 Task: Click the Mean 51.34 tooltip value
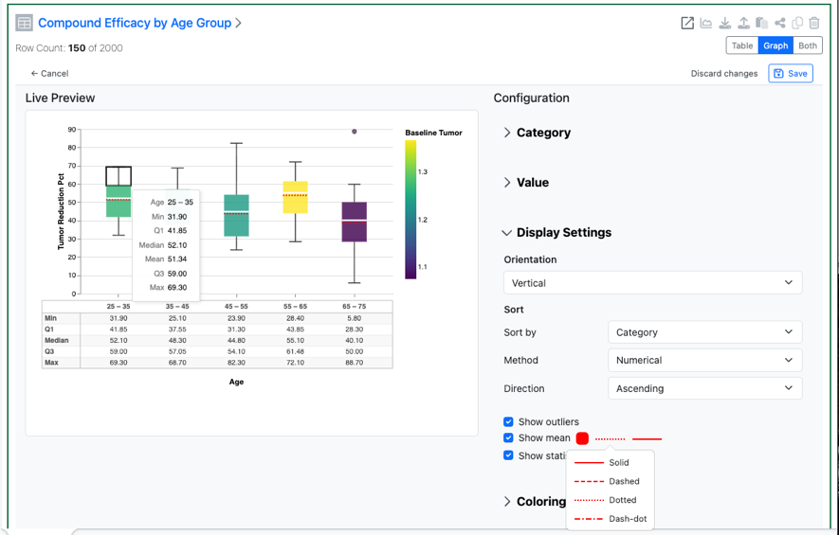pos(177,259)
